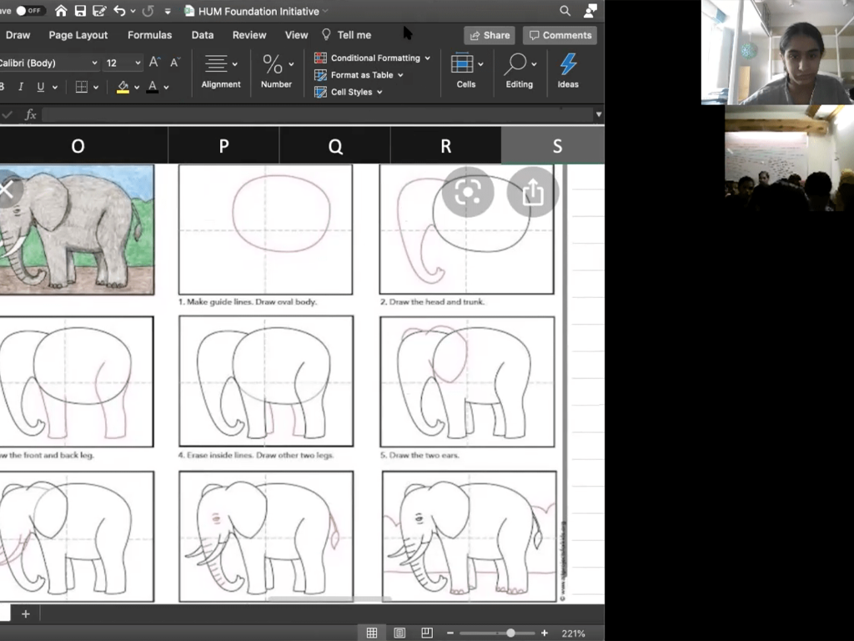Click the Save floppy disk icon
This screenshot has width=854, height=641.
coord(80,11)
